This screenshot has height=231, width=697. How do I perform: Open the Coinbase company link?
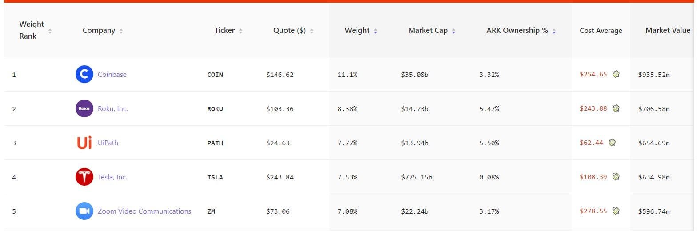(x=112, y=75)
